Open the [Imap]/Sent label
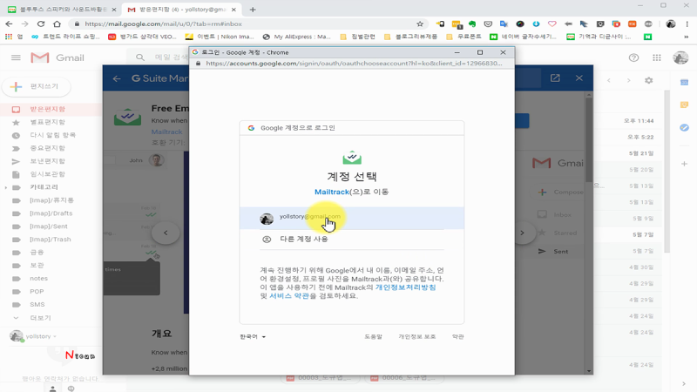Screen dimensions: 697x392 click(x=49, y=226)
